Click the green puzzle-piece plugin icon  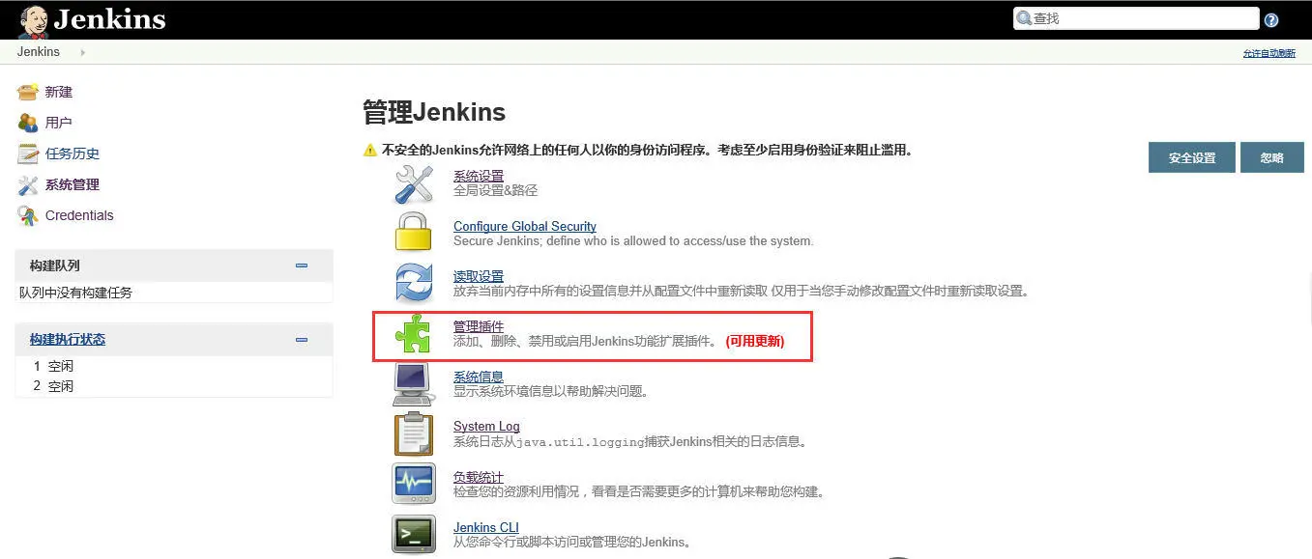pos(413,334)
